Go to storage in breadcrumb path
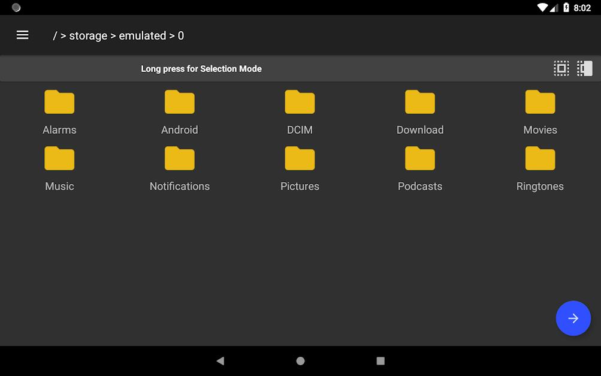601x376 pixels. 88,36
